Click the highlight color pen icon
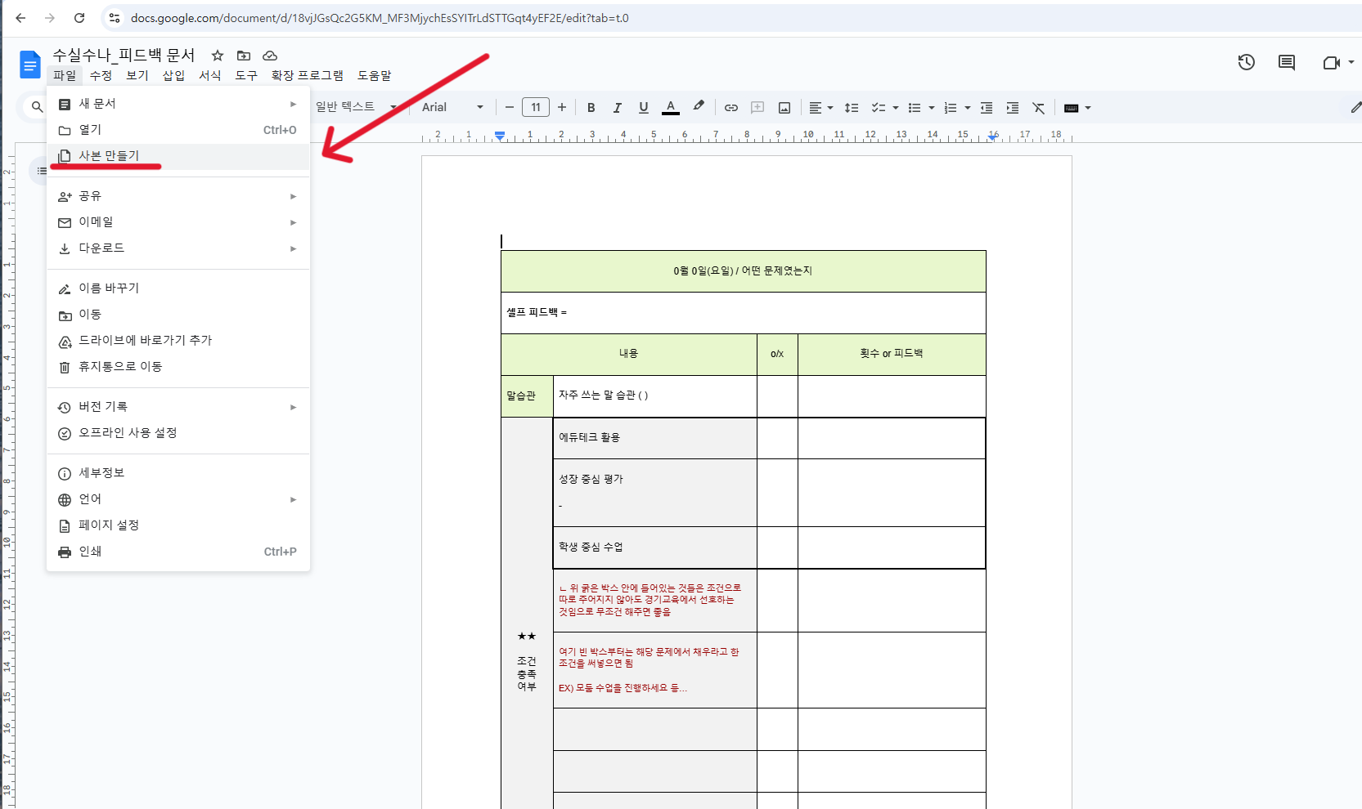 (698, 107)
